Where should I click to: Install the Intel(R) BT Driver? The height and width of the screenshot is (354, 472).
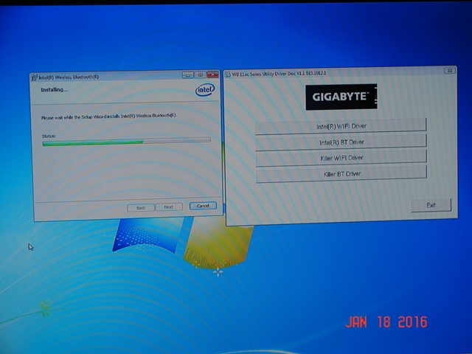341,142
